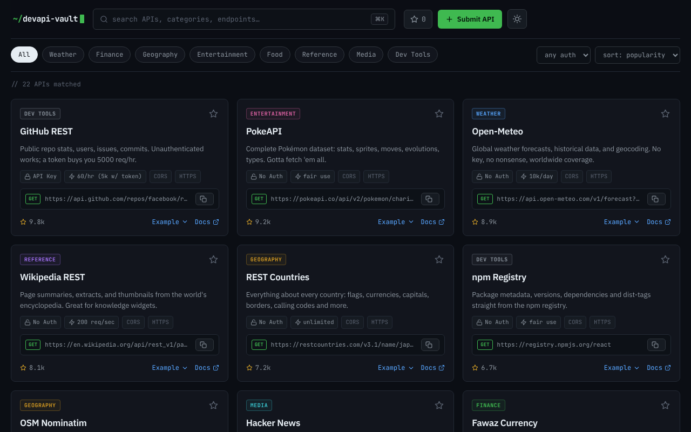Screen dimensions: 691x432
Task: Favorite the OSM Nominatim card star
Action: 213,405
